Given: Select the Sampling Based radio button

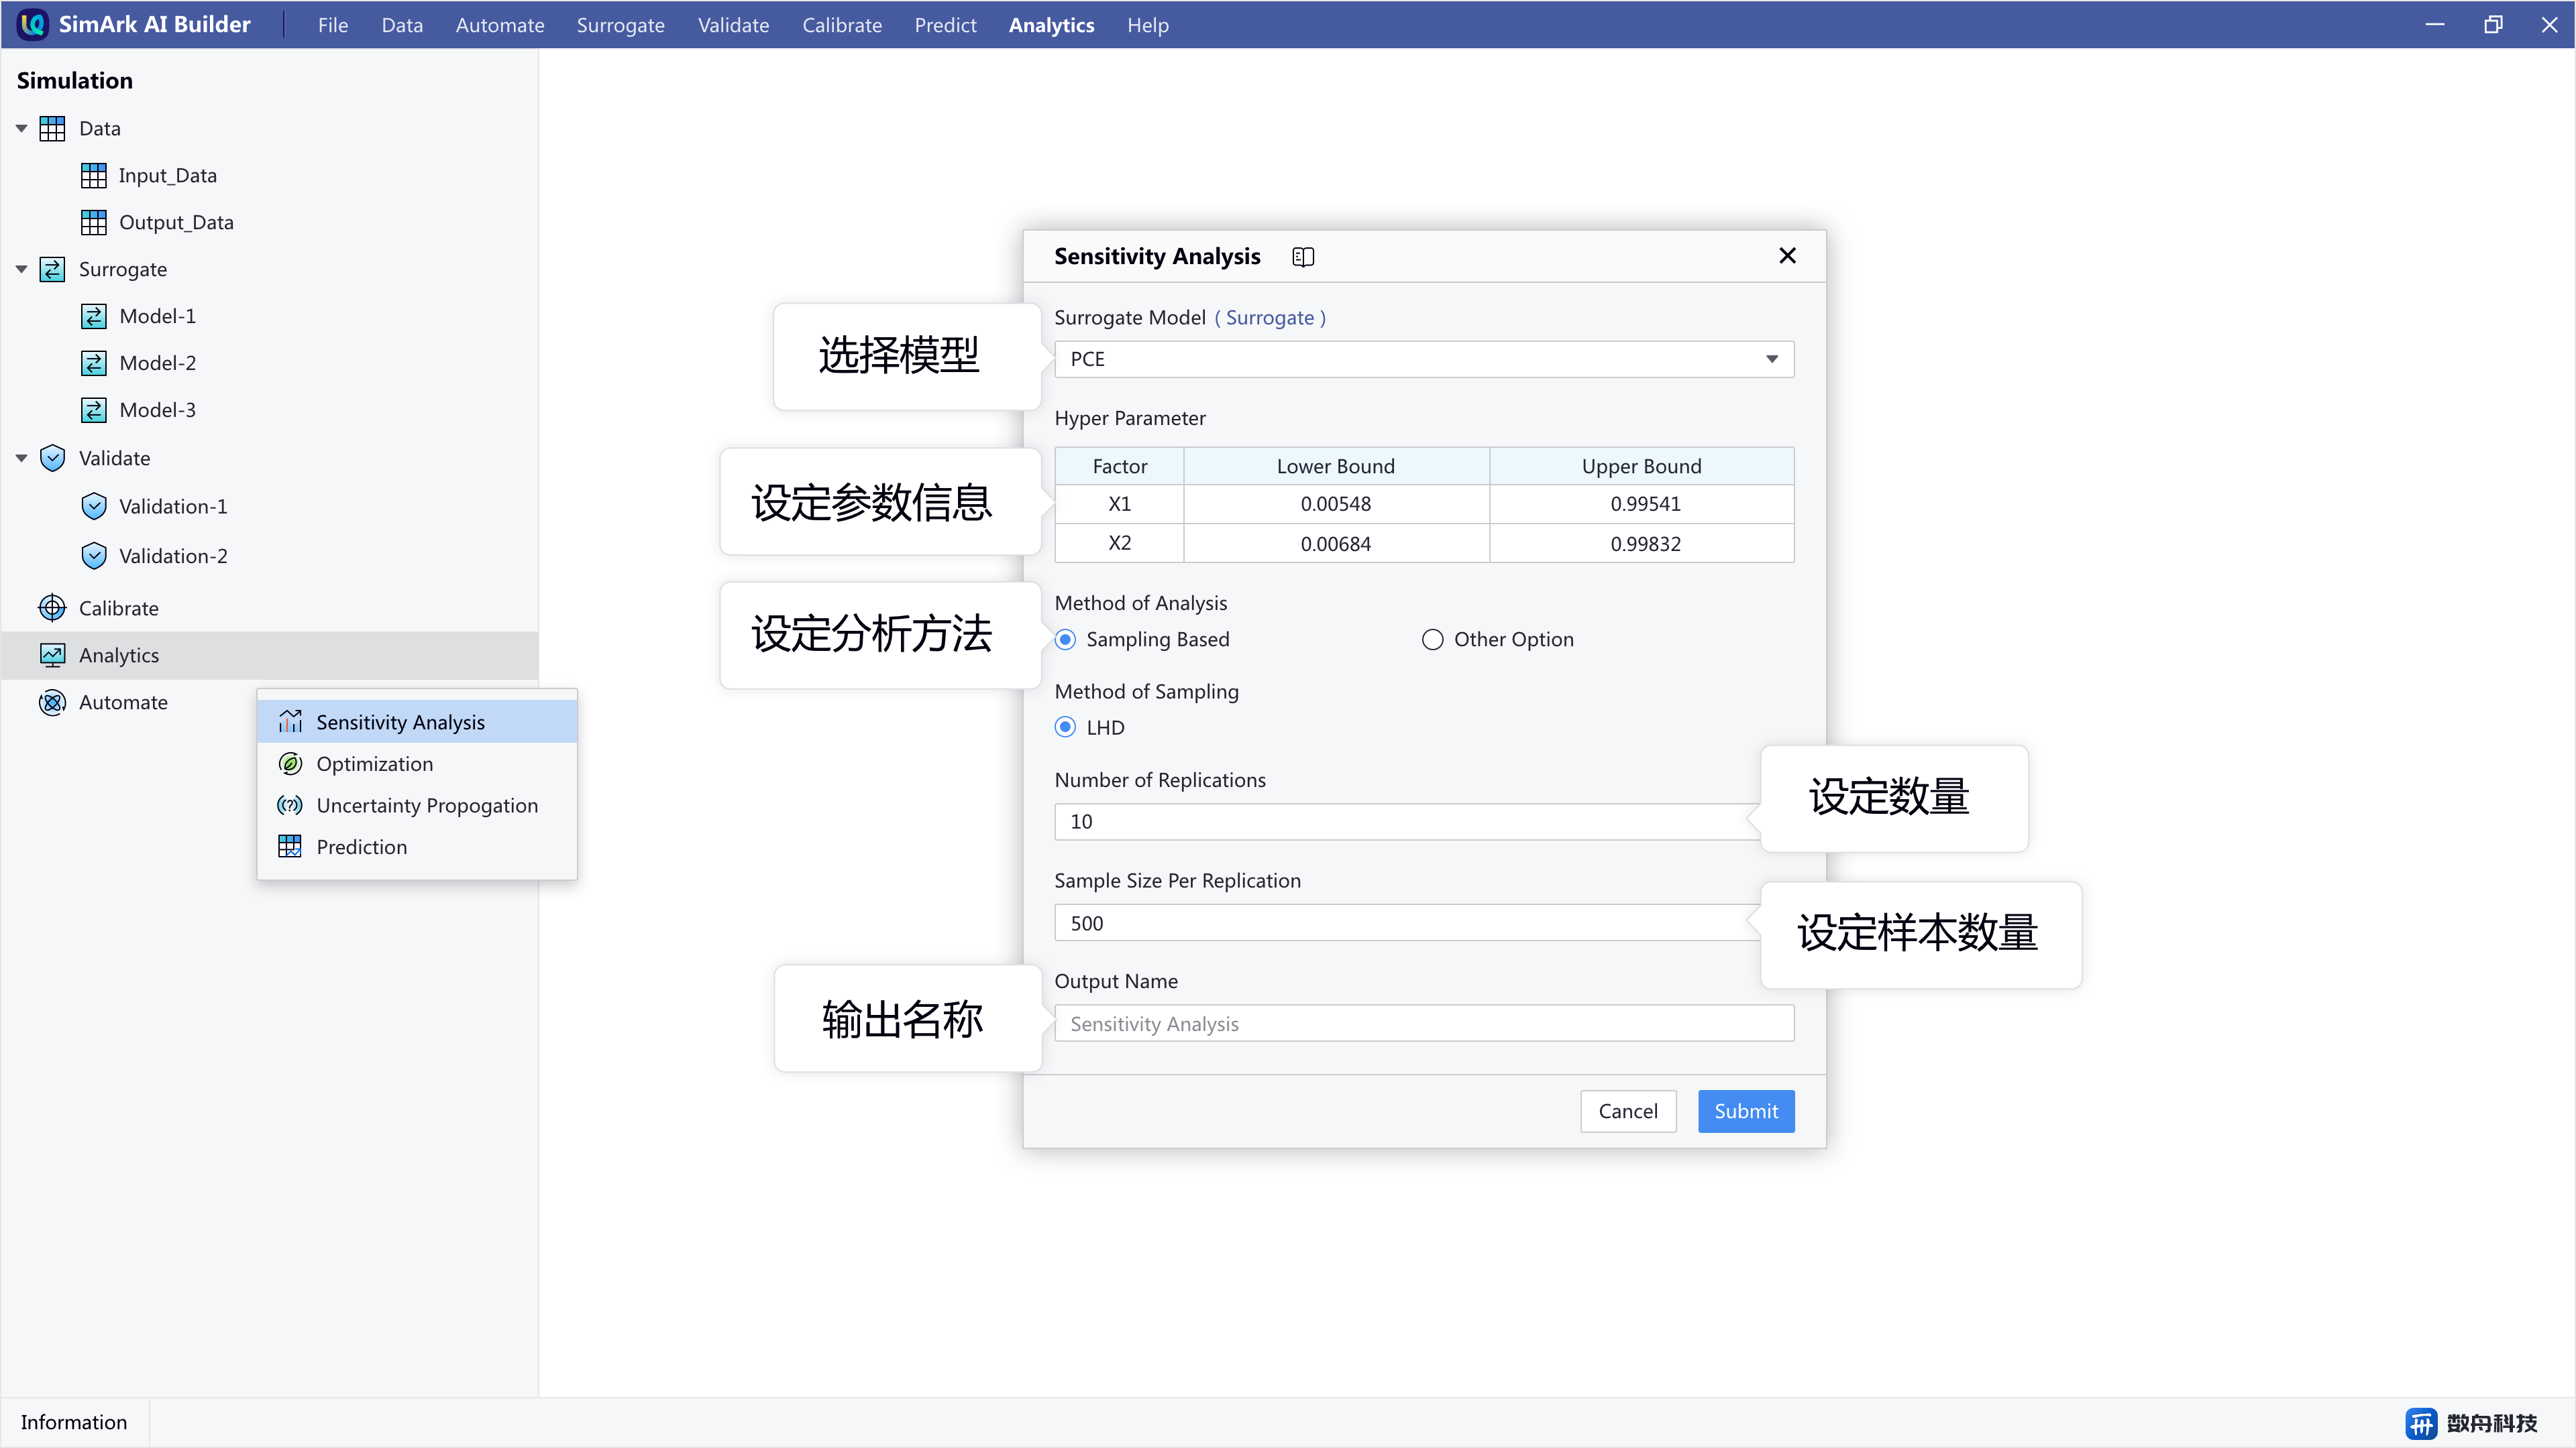Looking at the screenshot, I should (x=1065, y=640).
